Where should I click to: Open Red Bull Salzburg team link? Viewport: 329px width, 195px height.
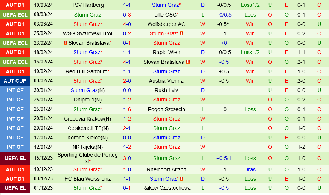(87, 71)
